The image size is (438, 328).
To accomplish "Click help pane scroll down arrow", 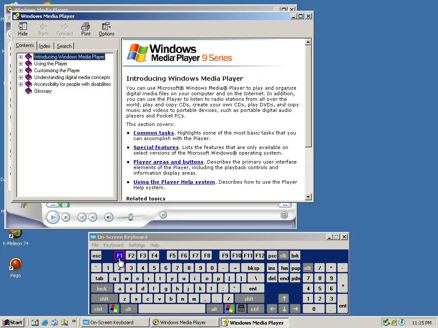I will tap(308, 196).
